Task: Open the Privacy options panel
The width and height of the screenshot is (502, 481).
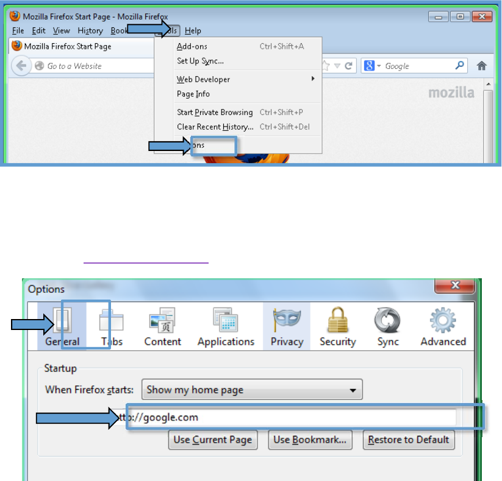Action: coord(287,326)
